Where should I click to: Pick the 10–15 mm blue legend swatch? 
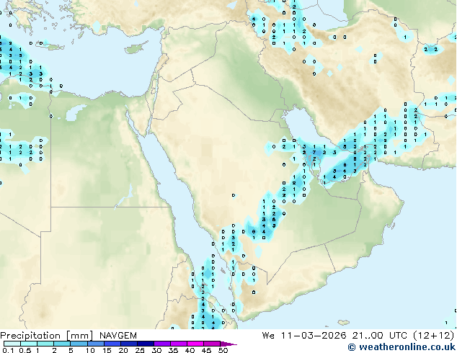point(95,344)
